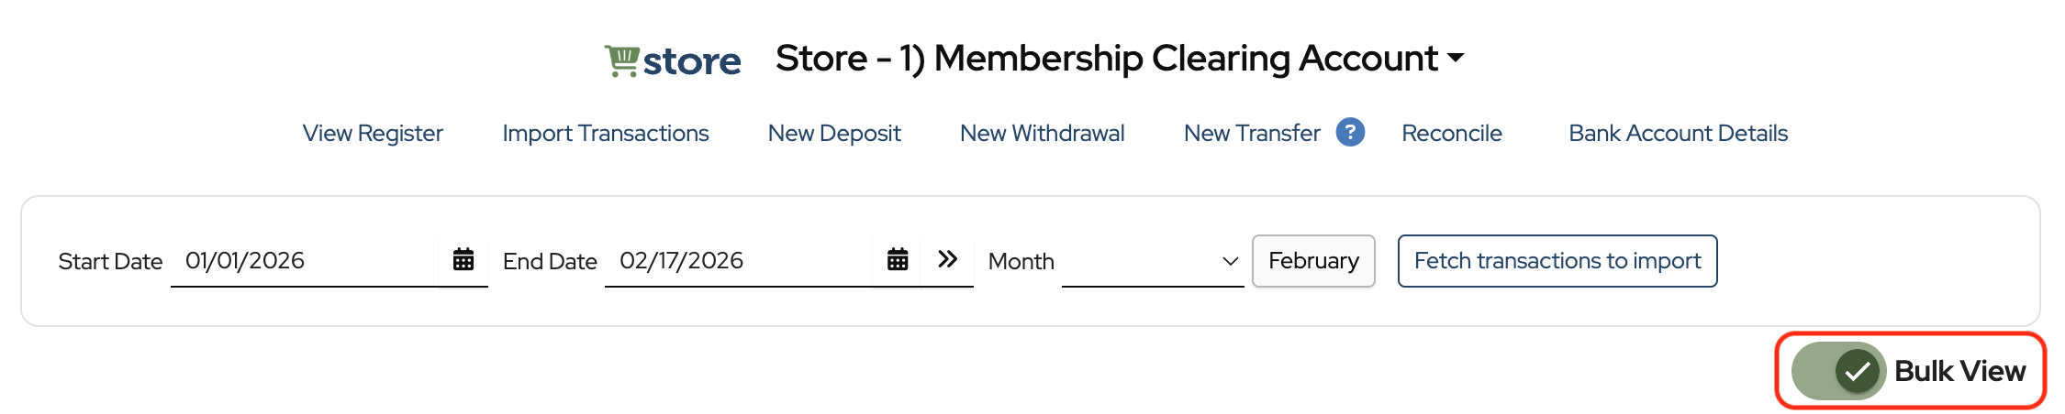Open the Month select dropdown
Viewport: 2065px width, 414px height.
click(x=1152, y=262)
